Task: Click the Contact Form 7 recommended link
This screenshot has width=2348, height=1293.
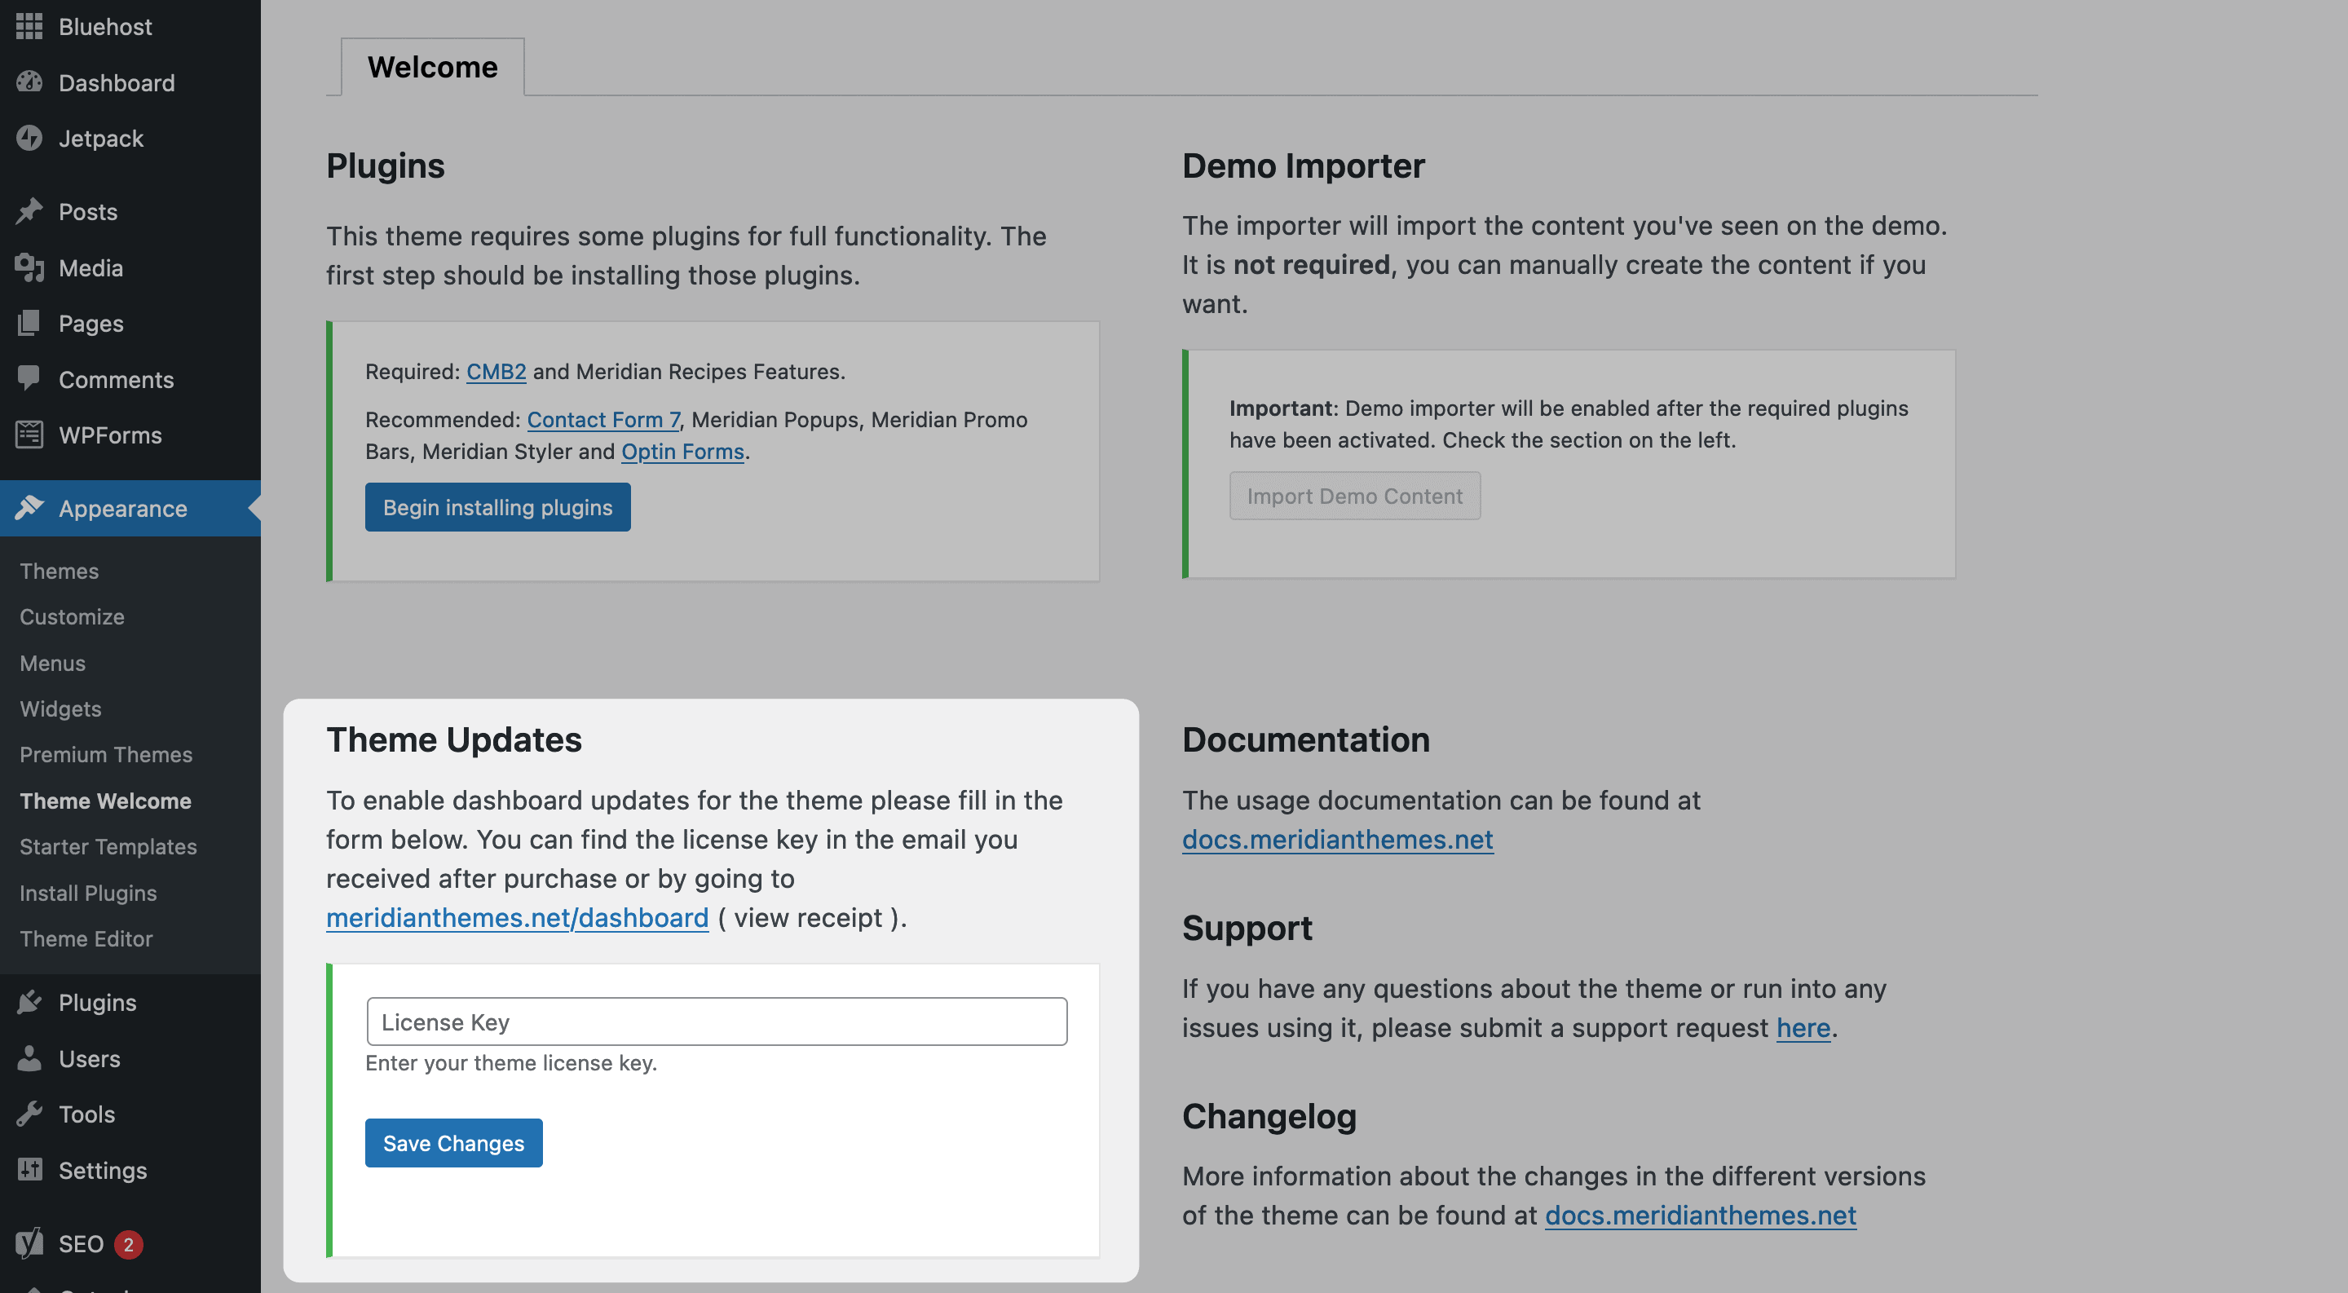Action: 602,419
